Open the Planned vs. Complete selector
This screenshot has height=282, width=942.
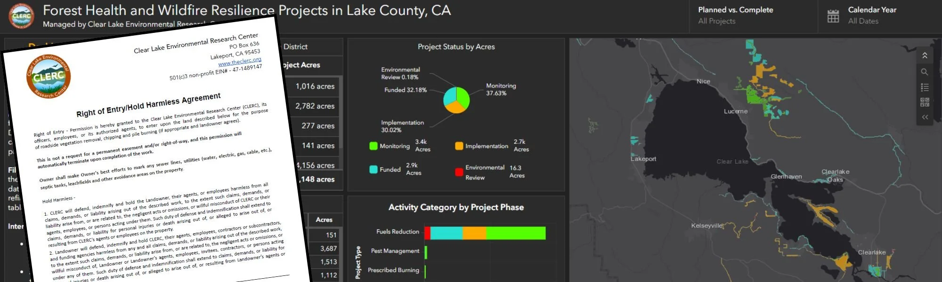pyautogui.click(x=735, y=16)
